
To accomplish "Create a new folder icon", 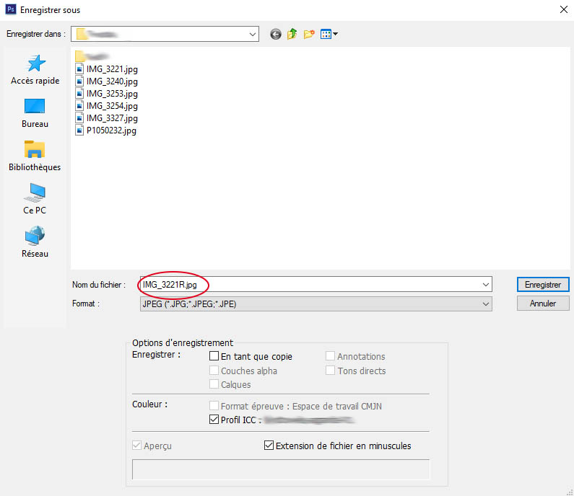I will pos(309,34).
